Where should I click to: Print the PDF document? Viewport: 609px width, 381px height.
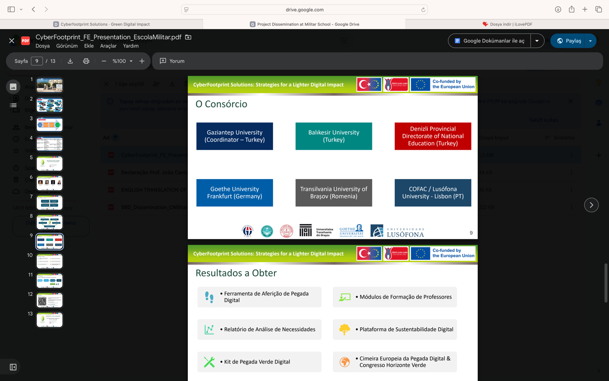pyautogui.click(x=86, y=61)
